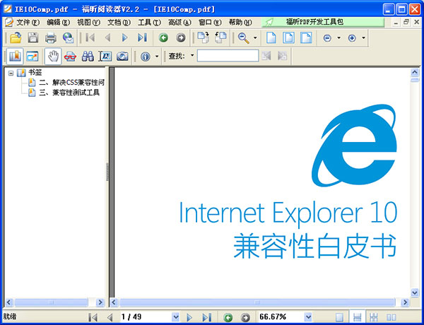Select the text selection tool

pyautogui.click(x=105, y=57)
